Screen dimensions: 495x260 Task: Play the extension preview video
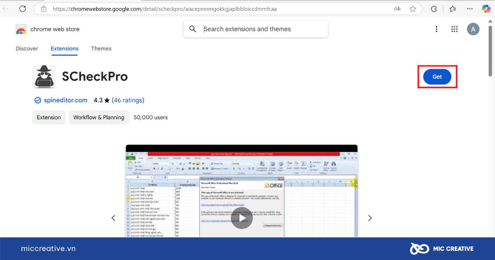pos(241,218)
